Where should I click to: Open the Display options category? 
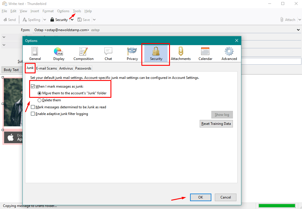click(x=59, y=54)
